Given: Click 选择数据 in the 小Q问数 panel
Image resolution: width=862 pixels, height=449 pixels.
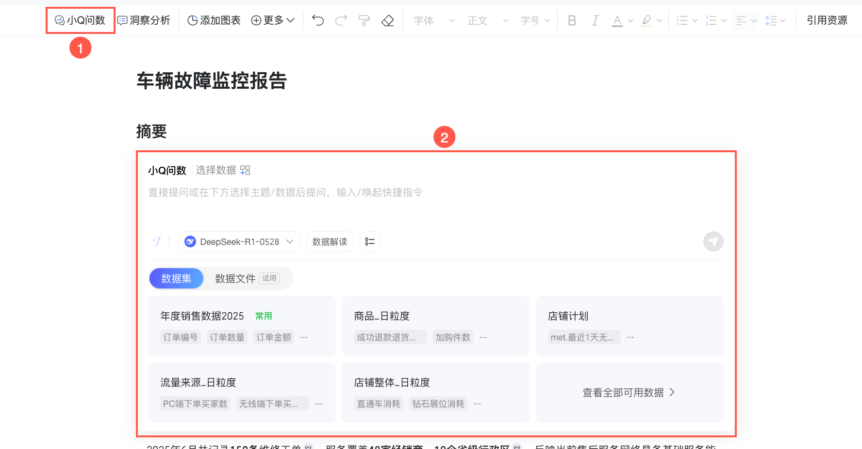Looking at the screenshot, I should pyautogui.click(x=216, y=170).
